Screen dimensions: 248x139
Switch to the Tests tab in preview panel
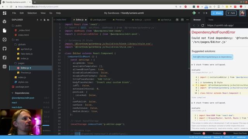211,20
